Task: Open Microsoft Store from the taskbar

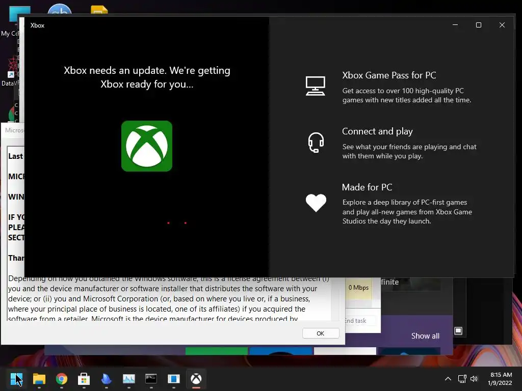Action: (x=84, y=379)
